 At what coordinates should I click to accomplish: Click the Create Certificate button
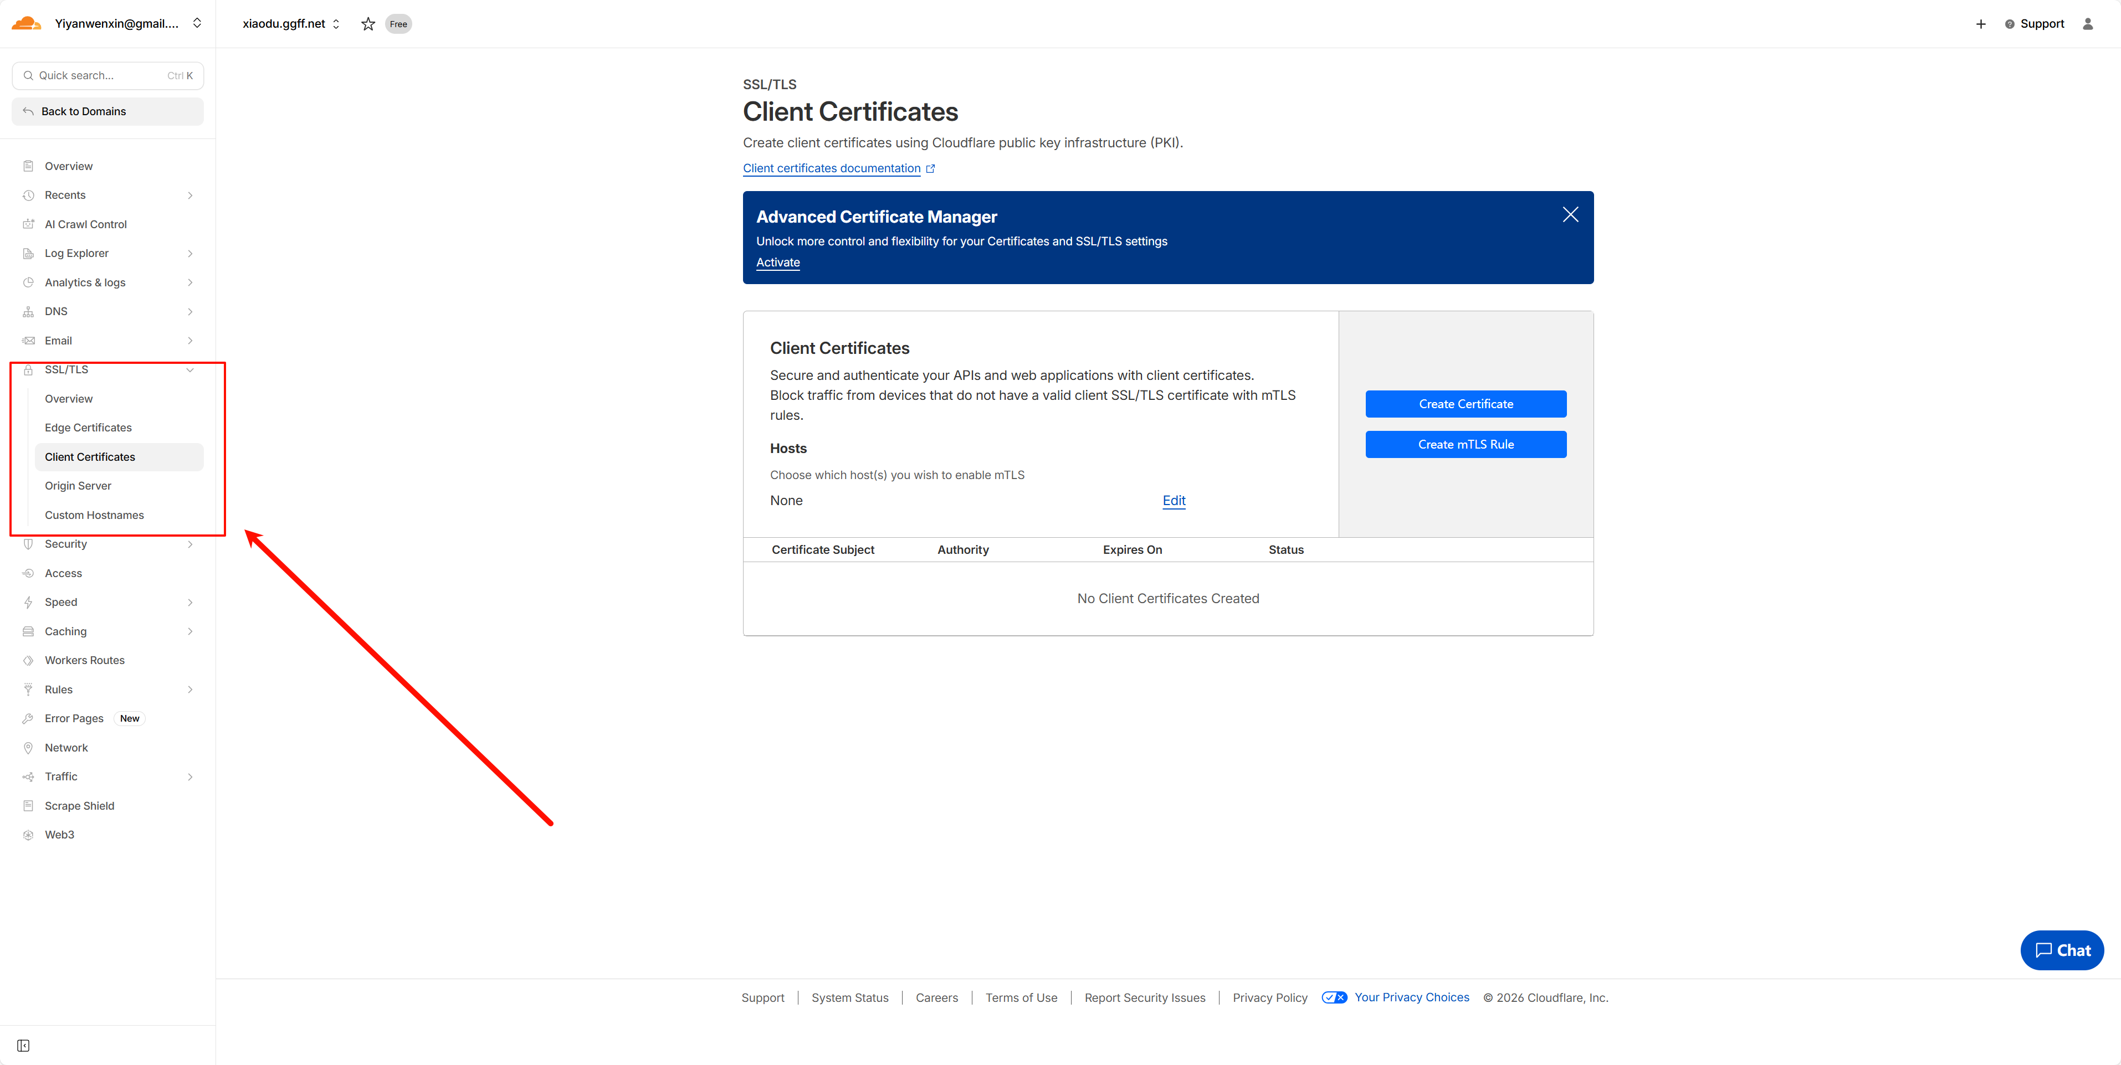1466,404
